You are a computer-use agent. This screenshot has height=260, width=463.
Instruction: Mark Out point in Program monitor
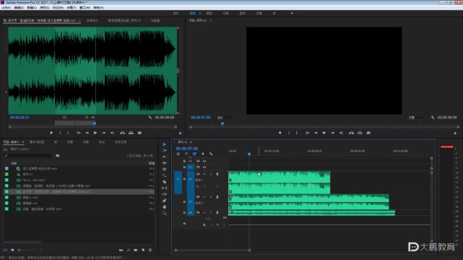click(x=297, y=133)
